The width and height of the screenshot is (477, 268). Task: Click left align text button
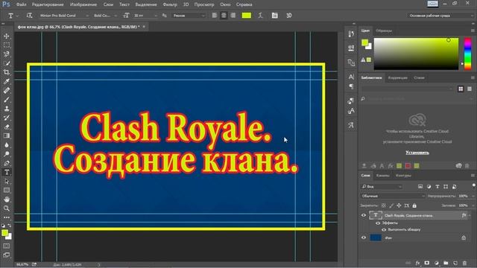215,16
